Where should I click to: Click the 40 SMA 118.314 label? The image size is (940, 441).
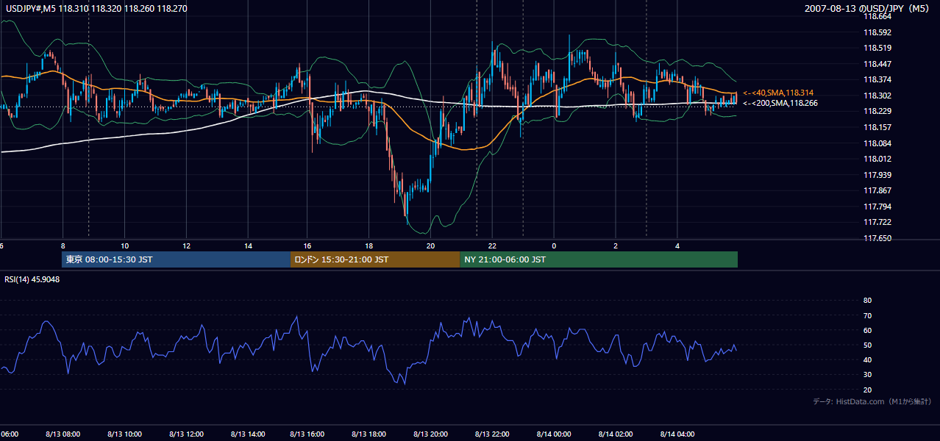[x=778, y=93]
